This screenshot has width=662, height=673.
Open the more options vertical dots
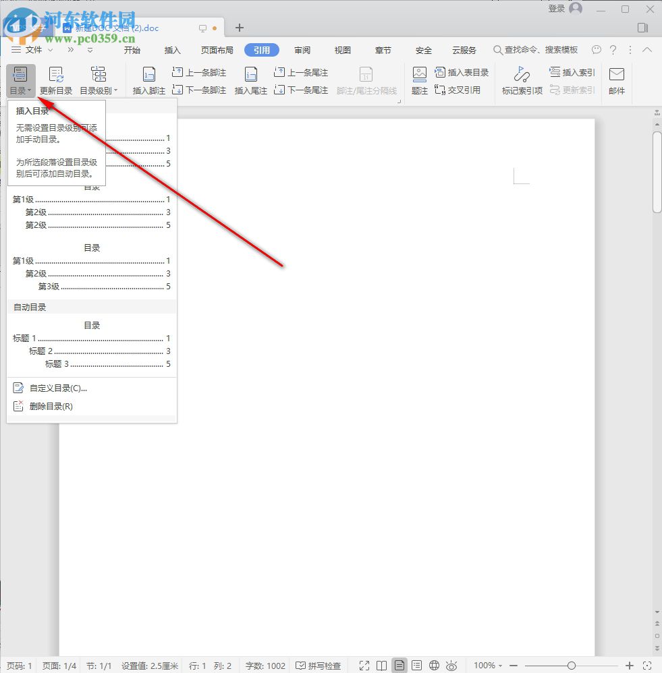click(630, 50)
